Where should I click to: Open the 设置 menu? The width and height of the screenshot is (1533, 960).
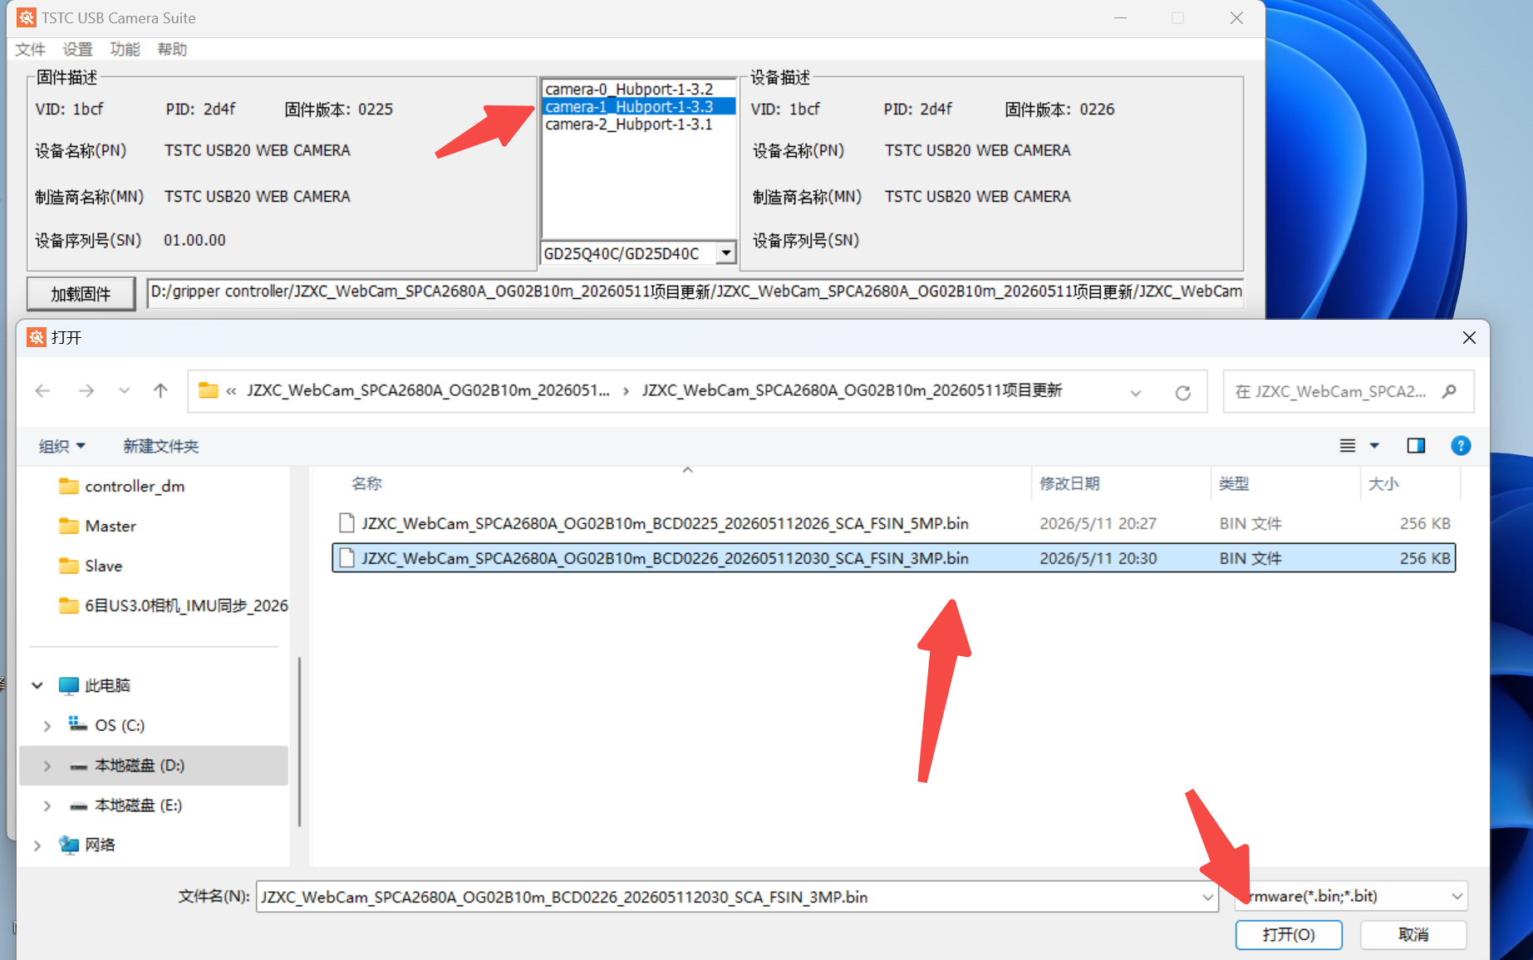click(77, 50)
